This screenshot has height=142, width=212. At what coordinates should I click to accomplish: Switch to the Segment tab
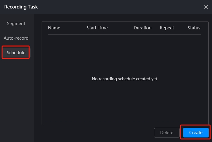[16, 24]
